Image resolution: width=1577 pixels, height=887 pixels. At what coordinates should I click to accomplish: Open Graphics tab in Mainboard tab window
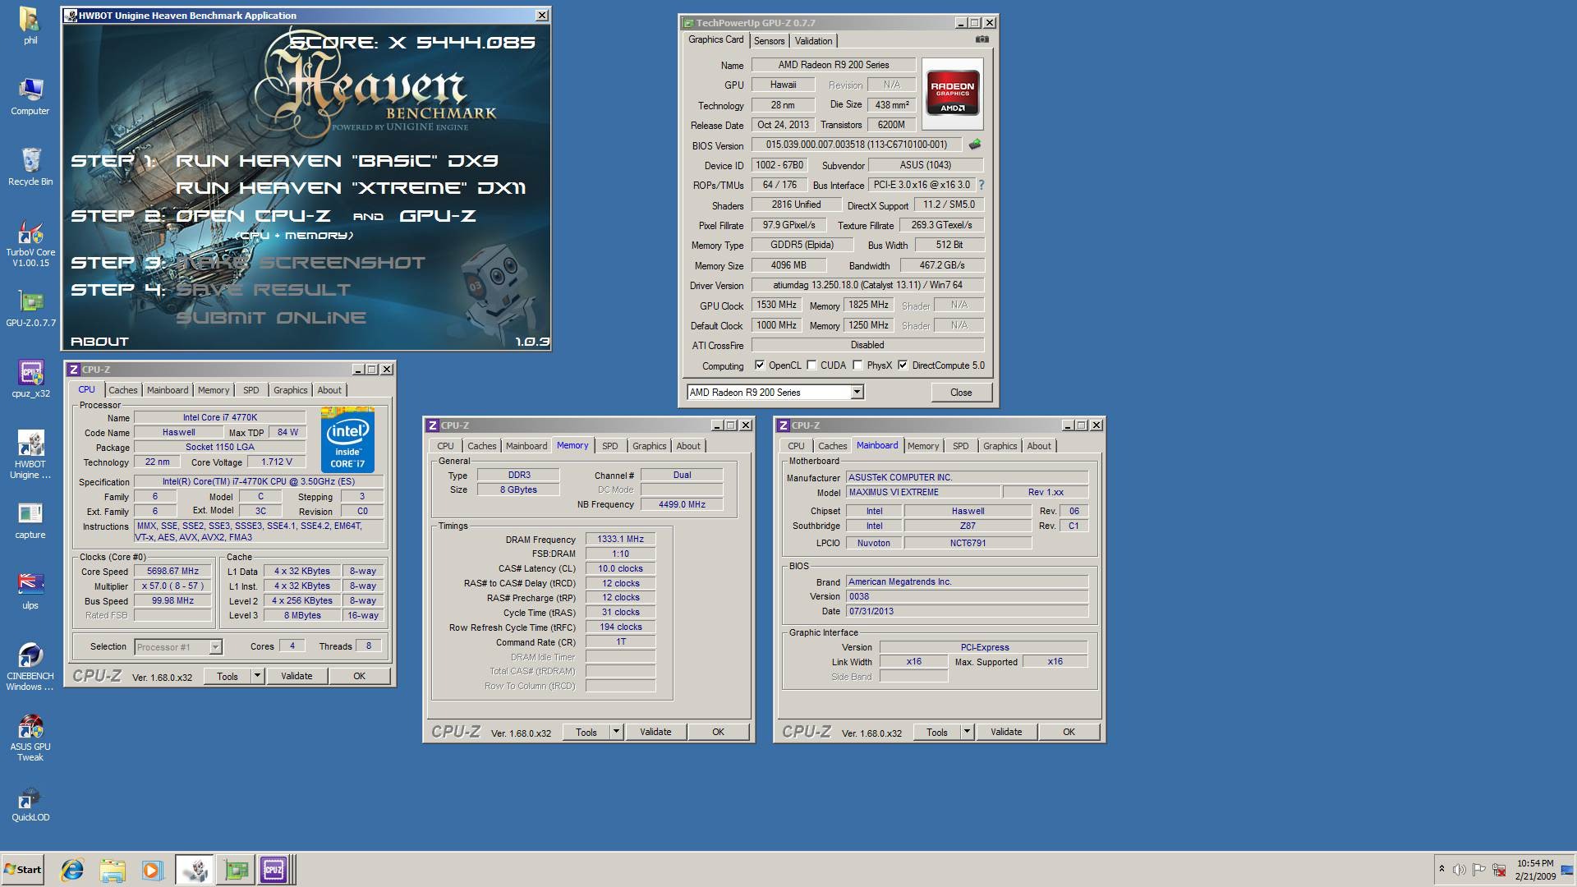point(1000,446)
